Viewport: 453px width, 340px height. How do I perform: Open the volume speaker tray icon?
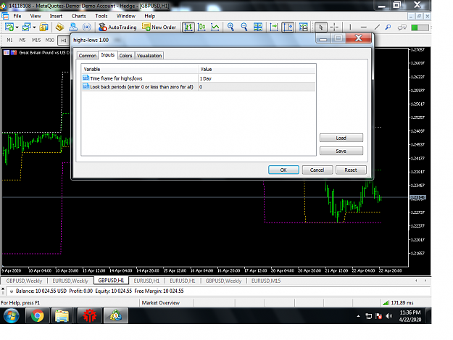389,316
